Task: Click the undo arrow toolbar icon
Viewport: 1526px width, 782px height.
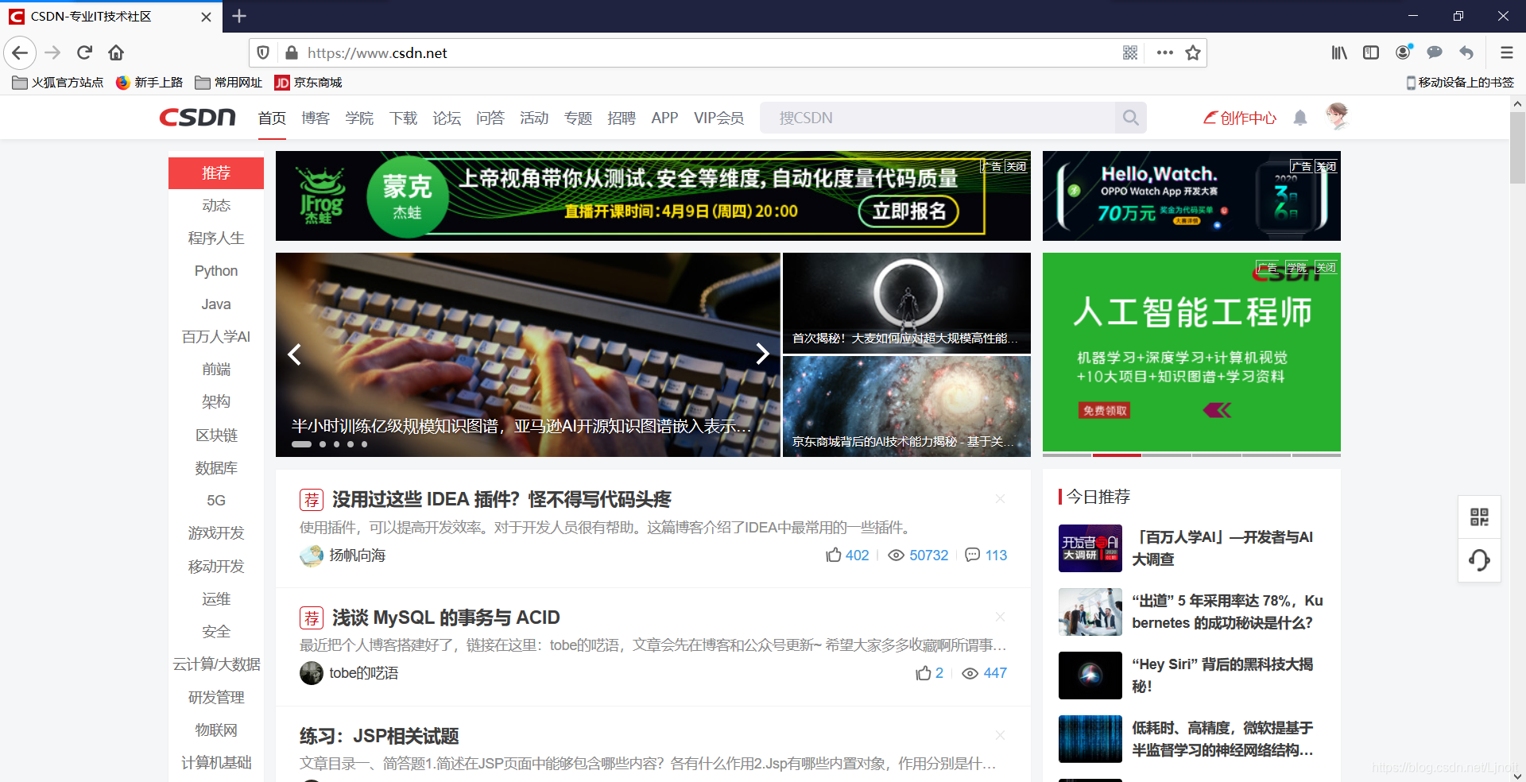Action: point(1466,52)
